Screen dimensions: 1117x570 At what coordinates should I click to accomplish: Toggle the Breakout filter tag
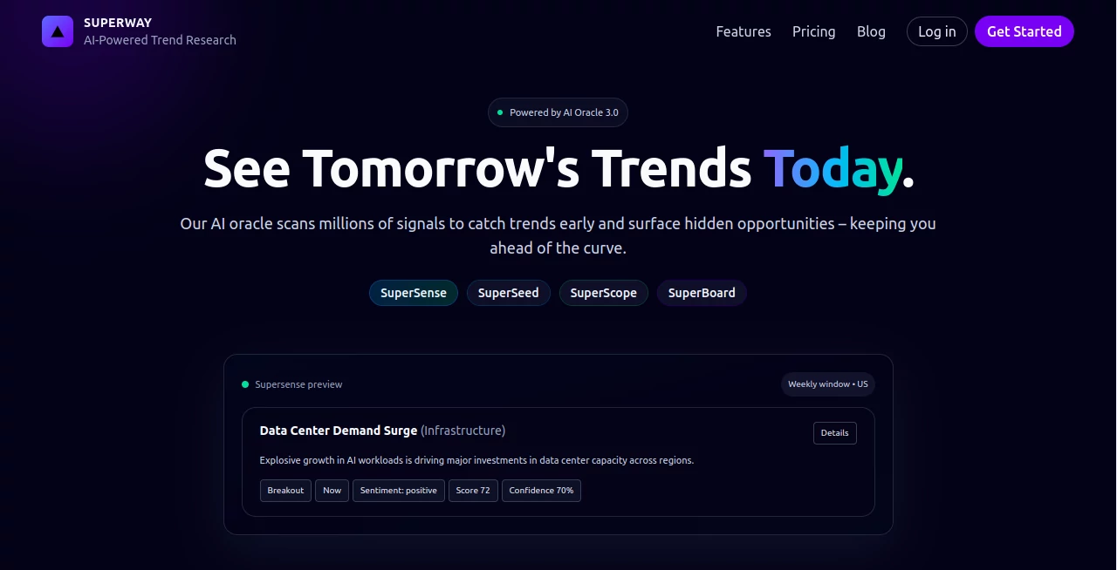tap(285, 490)
